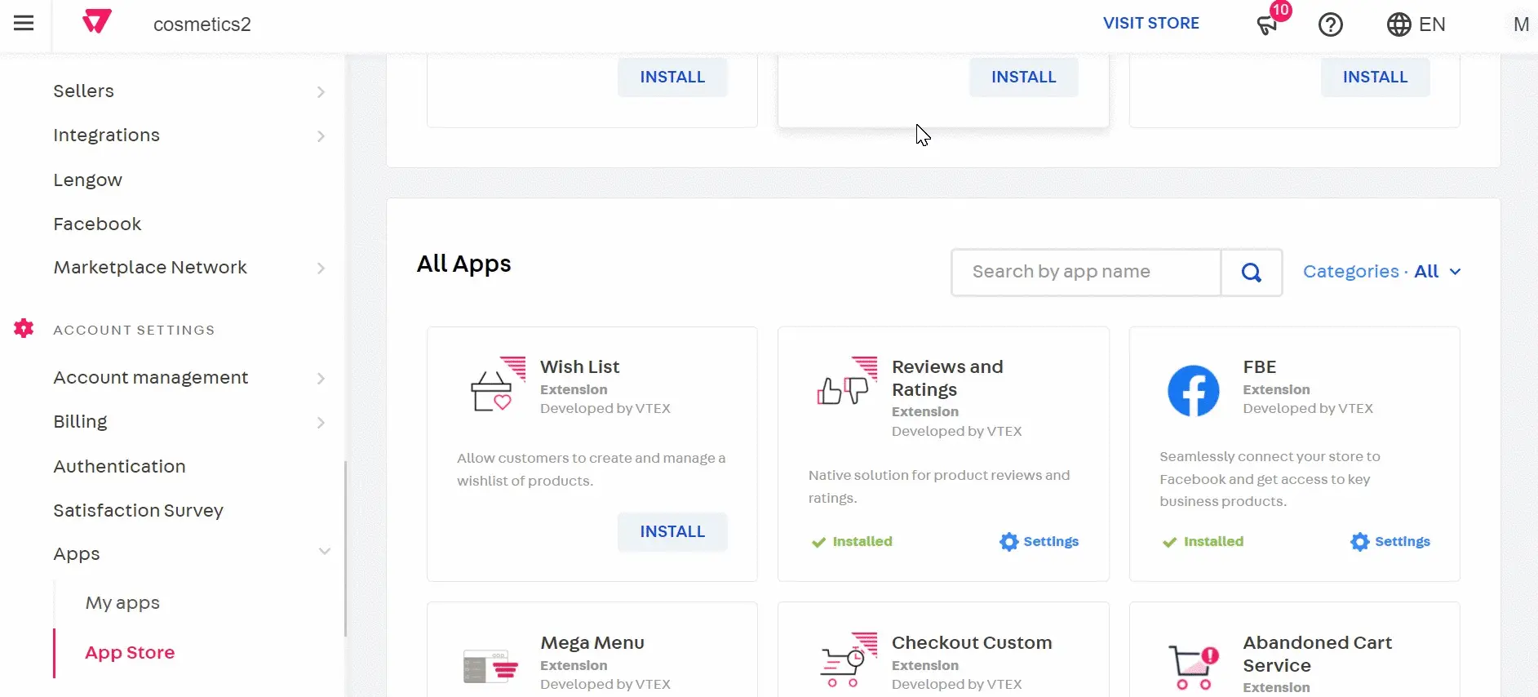The height and width of the screenshot is (697, 1538).
Task: Focus the Search by app name field
Action: pyautogui.click(x=1086, y=273)
